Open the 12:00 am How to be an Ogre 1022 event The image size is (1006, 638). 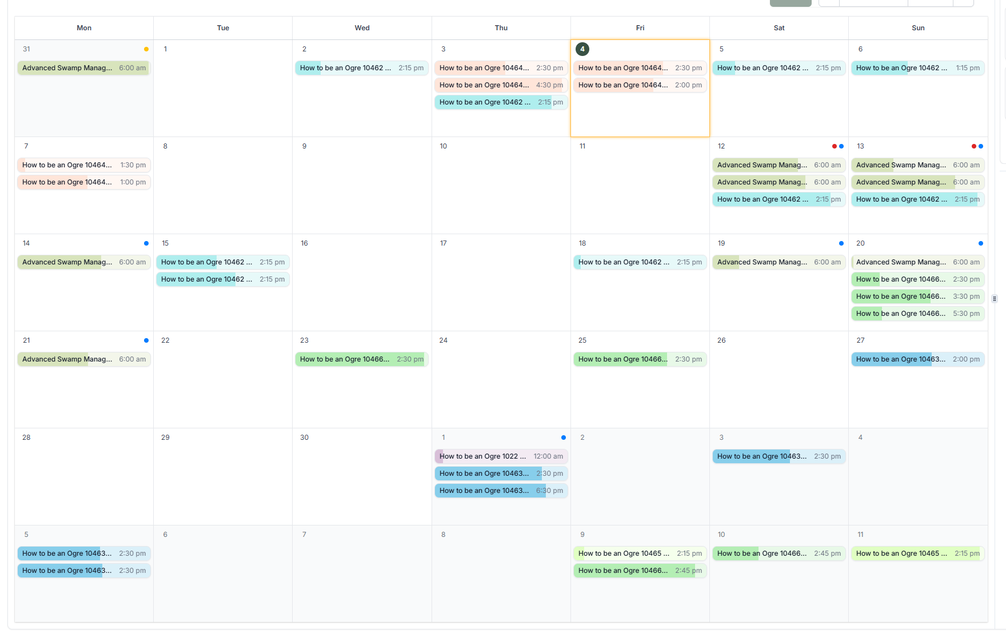tap(501, 456)
